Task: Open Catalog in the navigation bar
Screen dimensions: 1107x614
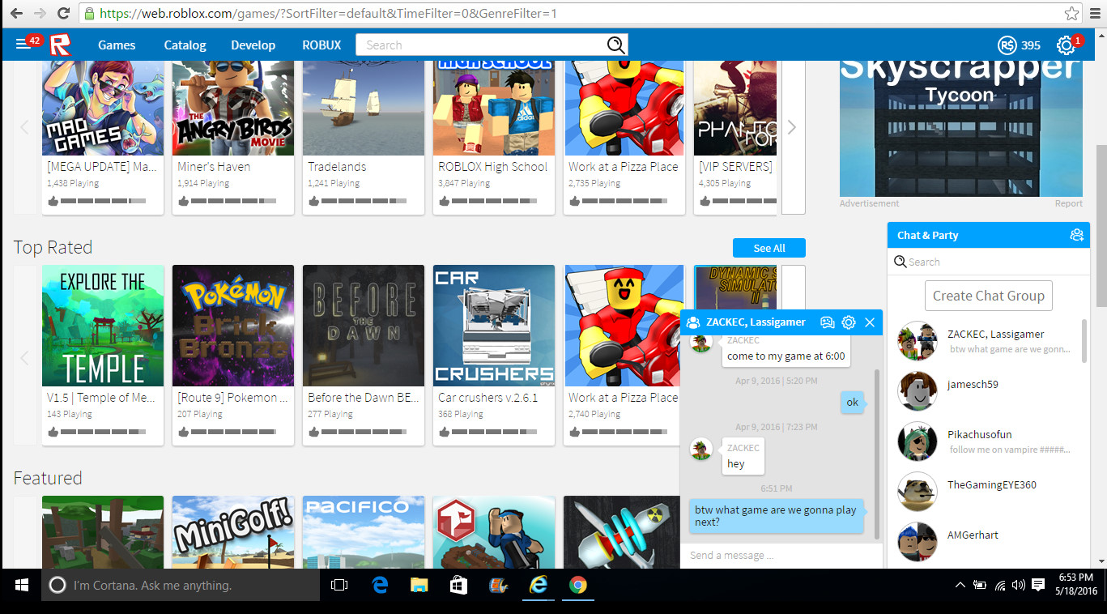Action: (185, 45)
